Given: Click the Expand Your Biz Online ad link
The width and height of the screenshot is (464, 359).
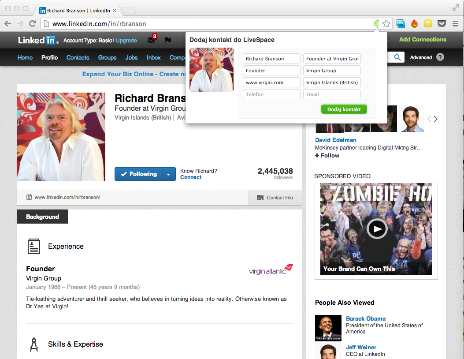Looking at the screenshot, I should [x=134, y=74].
